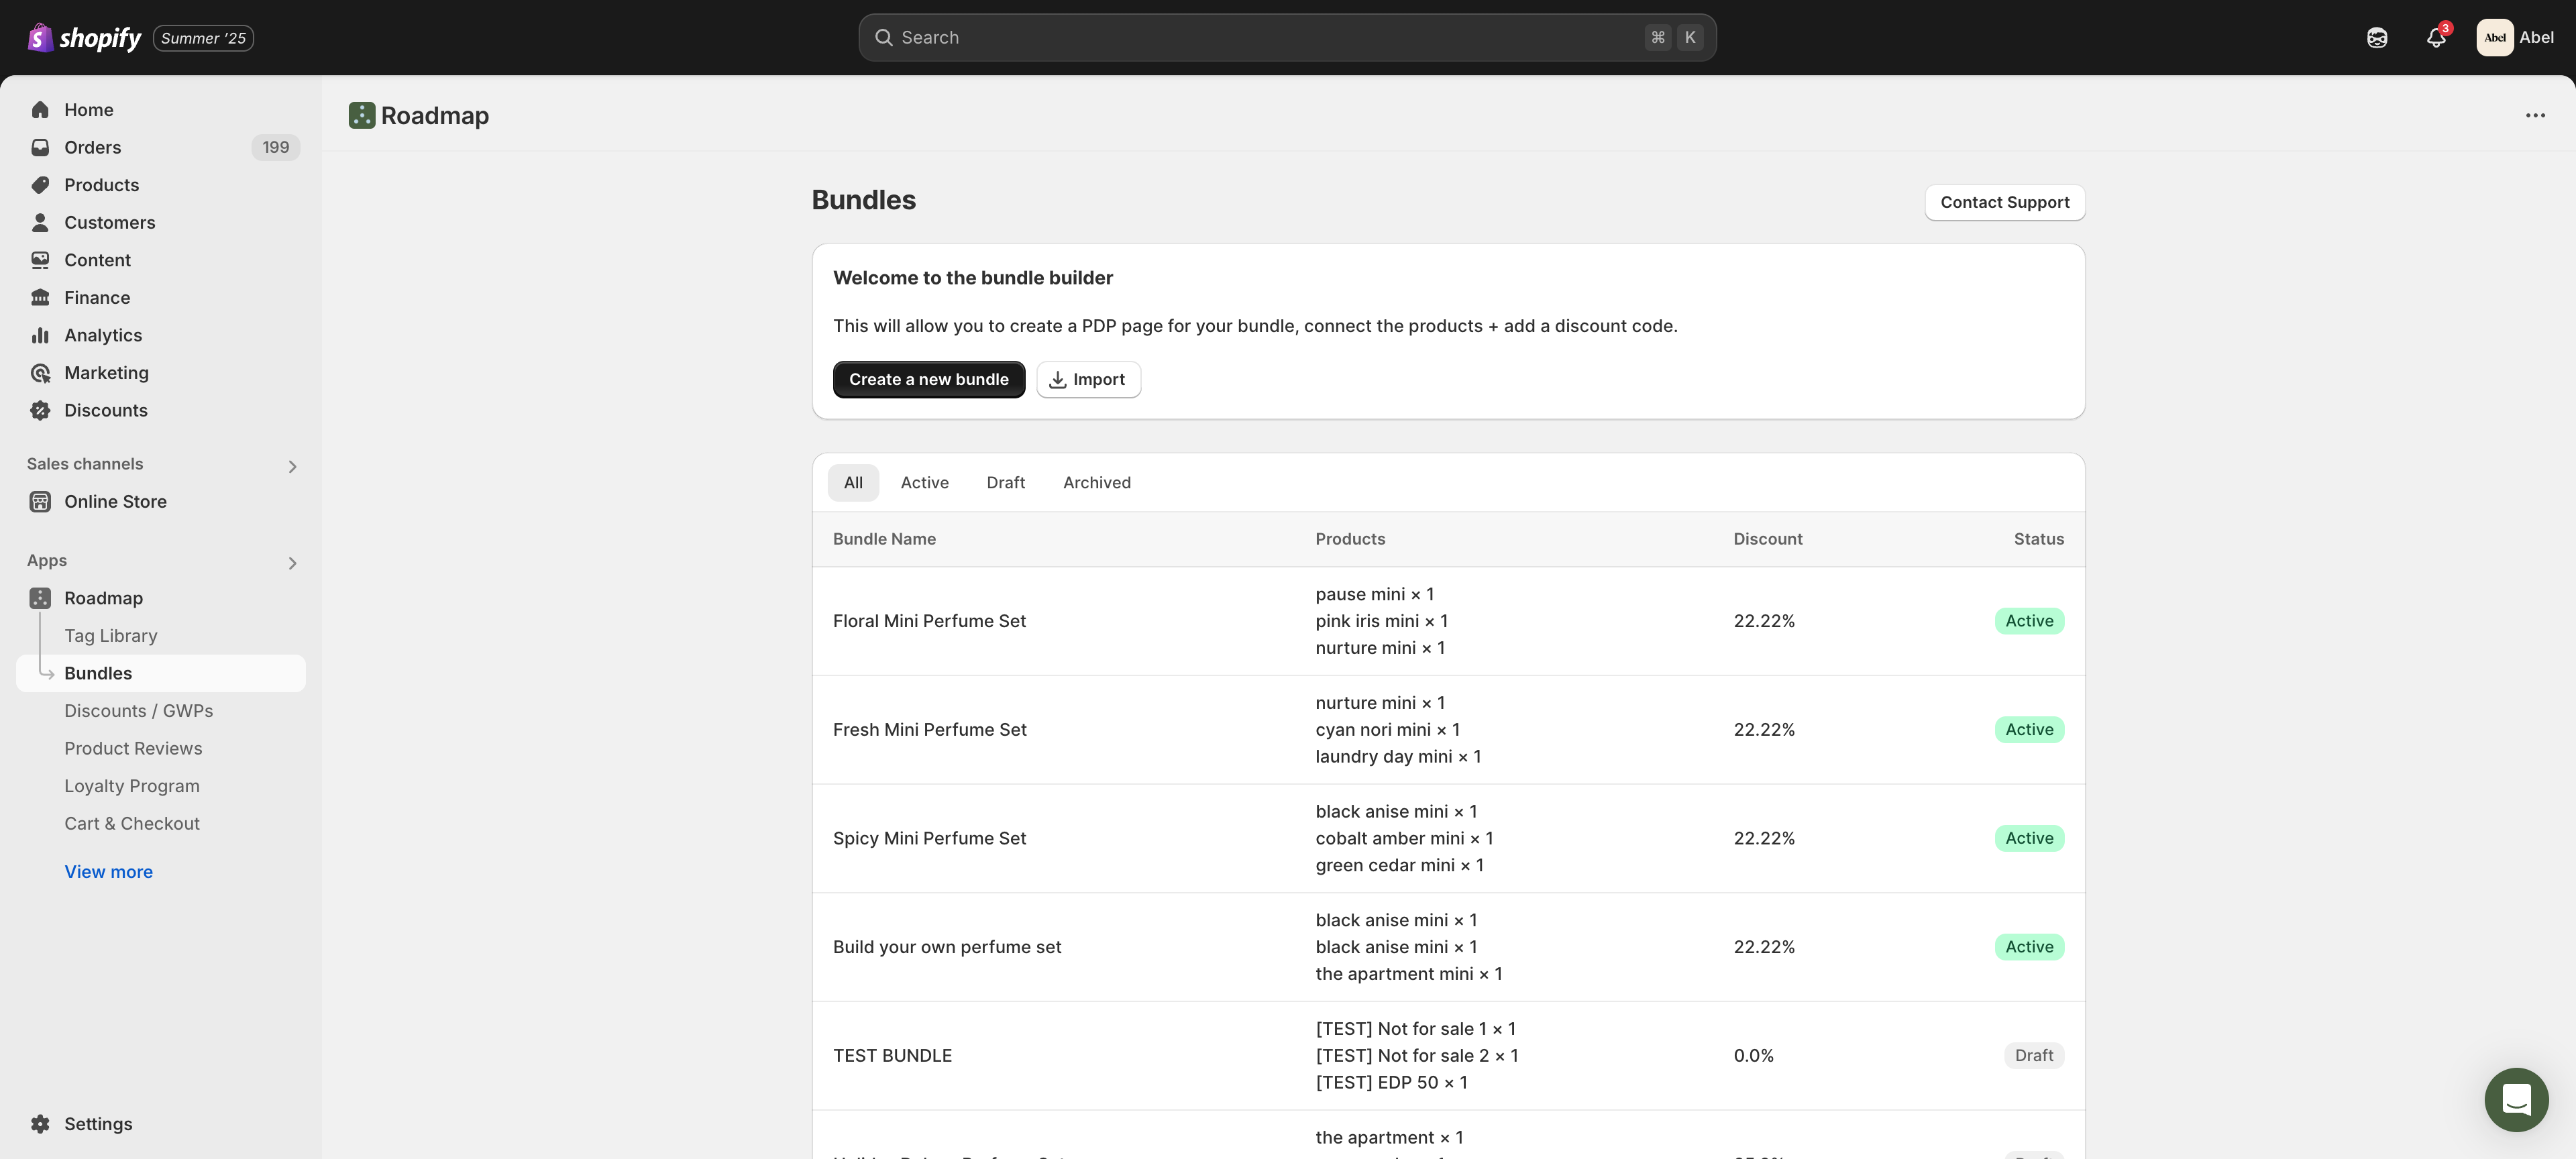Image resolution: width=2576 pixels, height=1159 pixels.
Task: Click the Sidekick assistant icon in top bar
Action: point(2377,38)
